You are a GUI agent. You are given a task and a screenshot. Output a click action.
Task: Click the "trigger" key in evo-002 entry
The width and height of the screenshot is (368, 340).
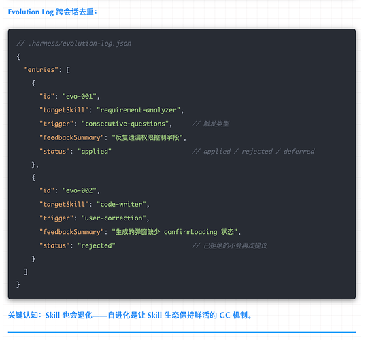[x=56, y=218]
